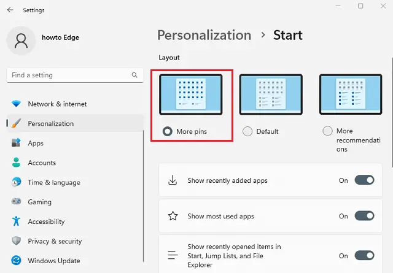Click the list icon beside recently opened items

coord(173,255)
